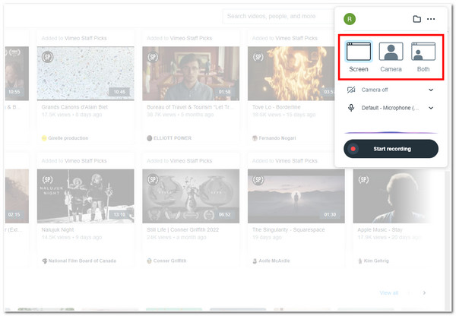Viewport: 456px width, 316px height.
Task: Click the Nalujuk Night title link
Action: point(58,229)
